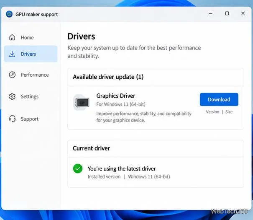Click the green checkmark status icon
The width and height of the screenshot is (253, 220).
pyautogui.click(x=78, y=168)
